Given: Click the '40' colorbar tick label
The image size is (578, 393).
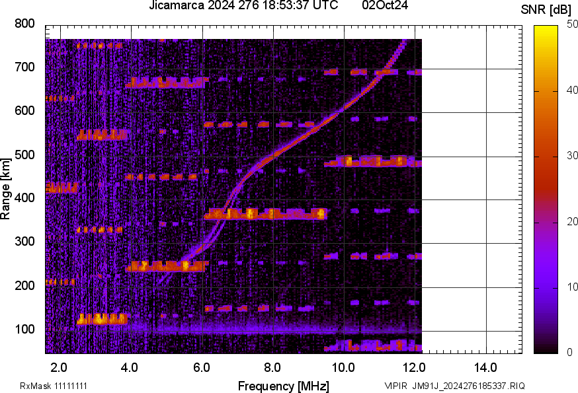Looking at the screenshot, I should tap(572, 90).
